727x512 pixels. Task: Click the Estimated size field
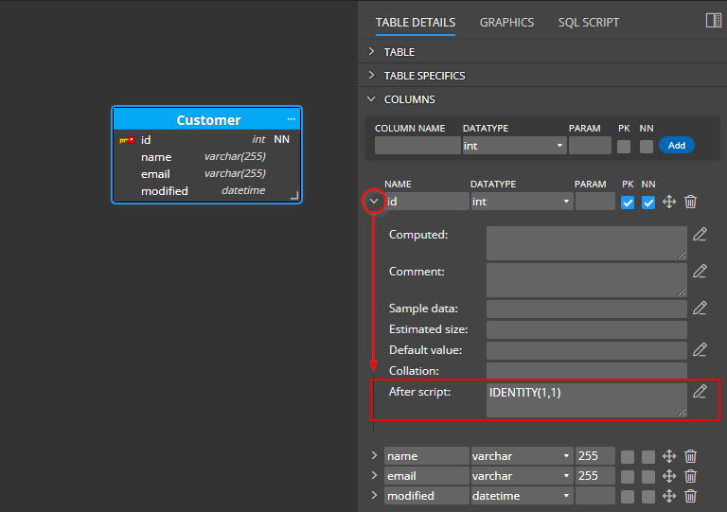(x=587, y=329)
